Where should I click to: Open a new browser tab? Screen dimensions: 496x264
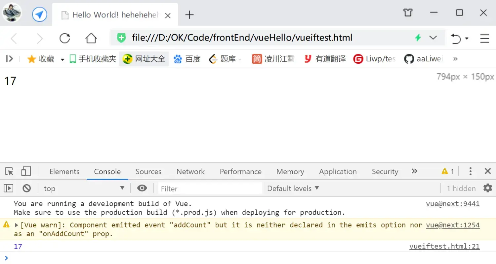(x=189, y=15)
